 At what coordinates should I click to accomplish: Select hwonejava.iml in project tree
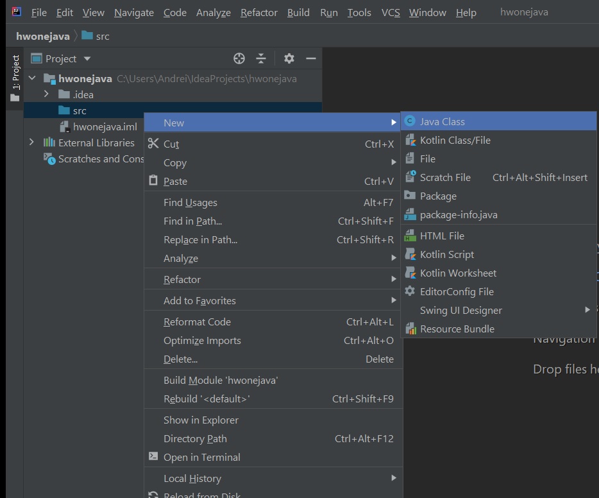click(105, 126)
